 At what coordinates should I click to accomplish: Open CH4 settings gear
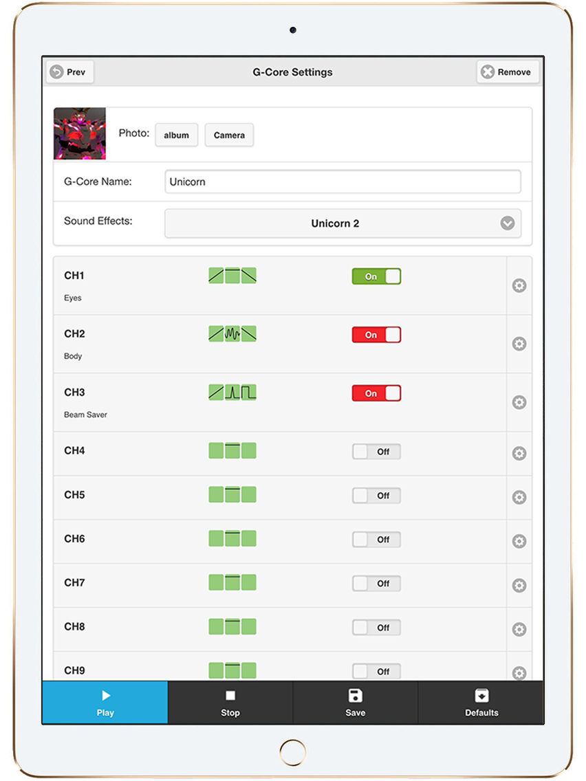pyautogui.click(x=519, y=453)
